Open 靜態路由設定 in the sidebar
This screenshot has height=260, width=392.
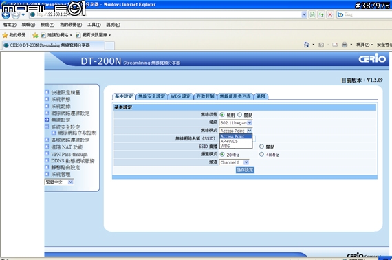point(65,168)
